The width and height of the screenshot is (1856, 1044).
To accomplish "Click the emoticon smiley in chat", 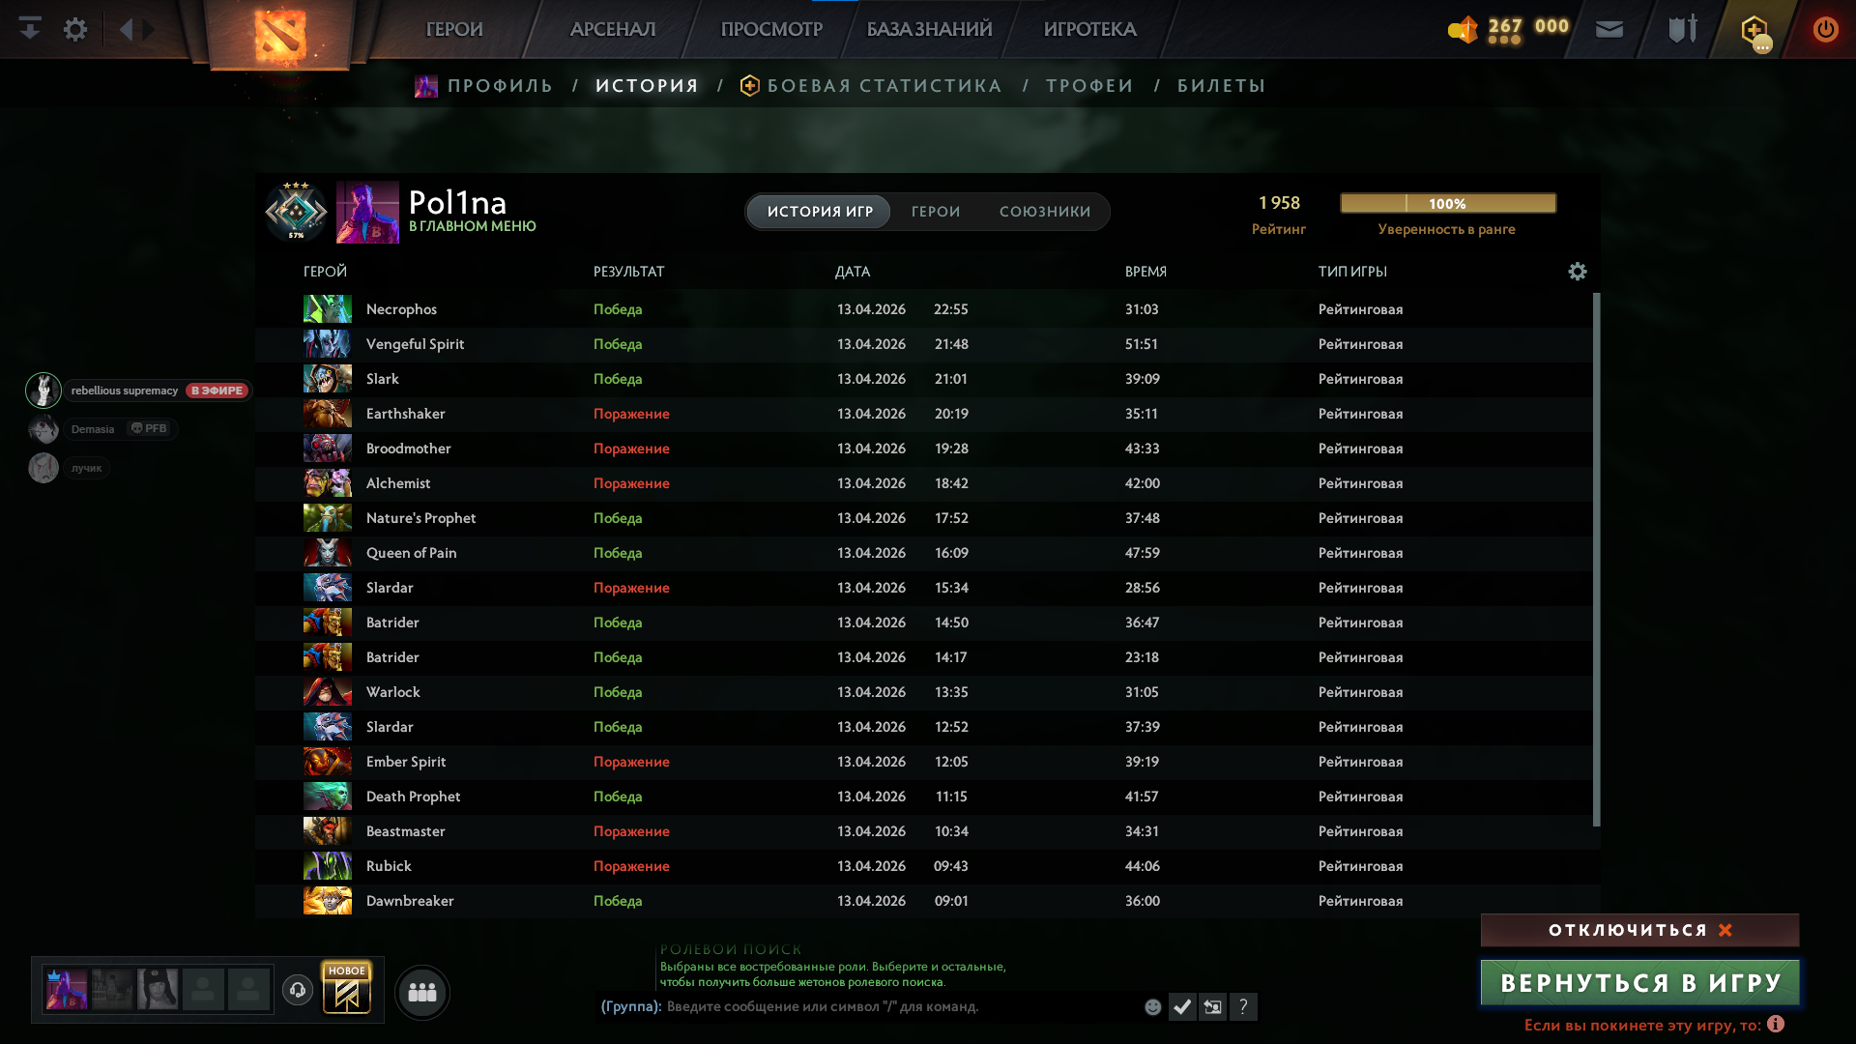I will (x=1152, y=1007).
